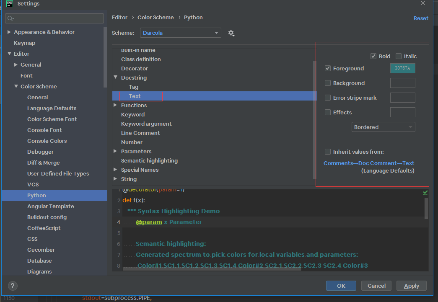The width and height of the screenshot is (438, 302).
Task: Click the Apply button
Action: pyautogui.click(x=412, y=286)
